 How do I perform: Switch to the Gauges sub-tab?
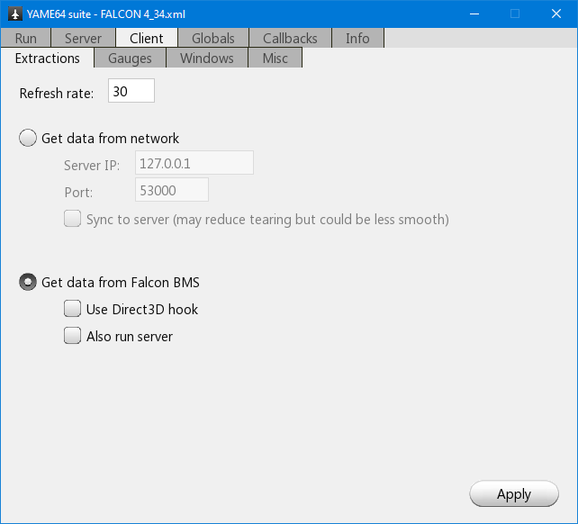click(x=130, y=59)
